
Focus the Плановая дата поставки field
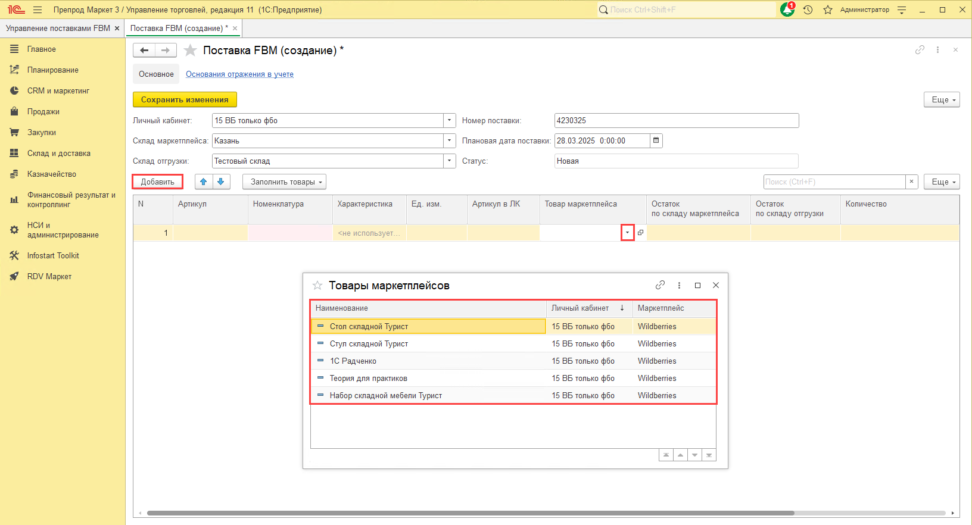pyautogui.click(x=602, y=140)
